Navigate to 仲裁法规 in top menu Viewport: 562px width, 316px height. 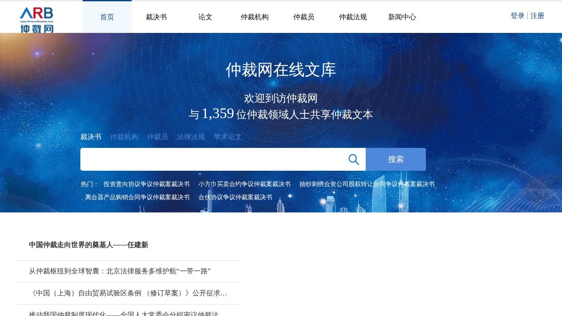pos(353,17)
